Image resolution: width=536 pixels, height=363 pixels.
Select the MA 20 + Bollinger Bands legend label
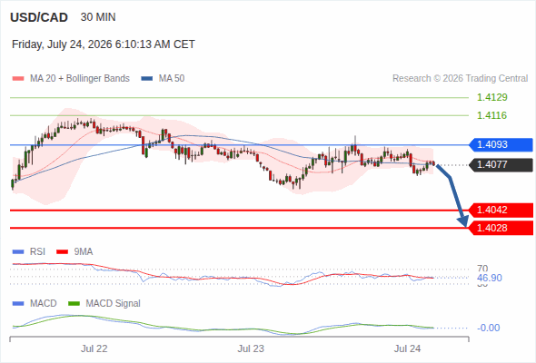(80, 79)
